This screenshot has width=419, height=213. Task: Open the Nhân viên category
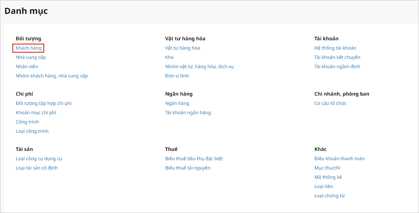[x=27, y=66]
